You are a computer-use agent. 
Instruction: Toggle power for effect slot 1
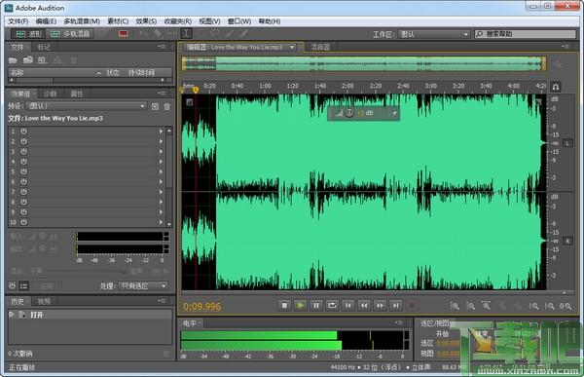pyautogui.click(x=23, y=132)
